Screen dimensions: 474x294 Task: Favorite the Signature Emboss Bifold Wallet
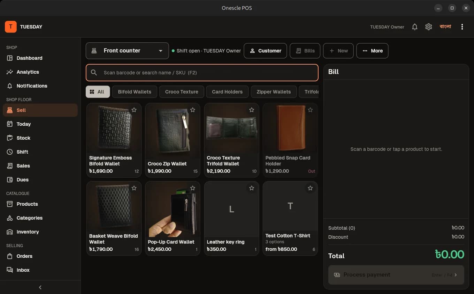(134, 110)
